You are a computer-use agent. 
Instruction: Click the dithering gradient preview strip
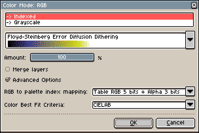[49, 44]
